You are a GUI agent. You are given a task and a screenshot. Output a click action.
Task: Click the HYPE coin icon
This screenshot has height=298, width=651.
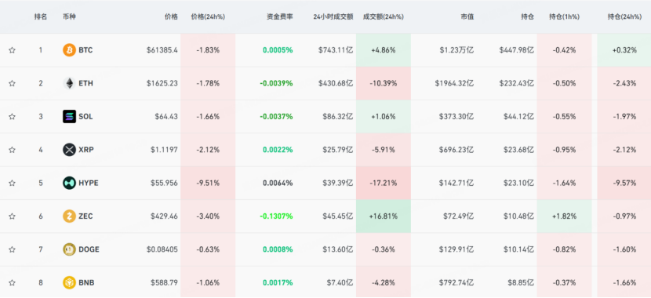coord(69,183)
